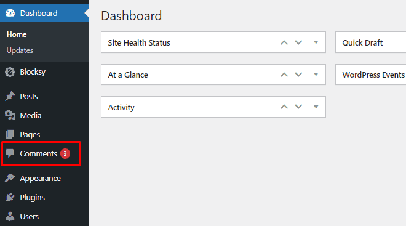The width and height of the screenshot is (406, 226).
Task: Click the Comments speech bubble icon
Action: pos(10,153)
